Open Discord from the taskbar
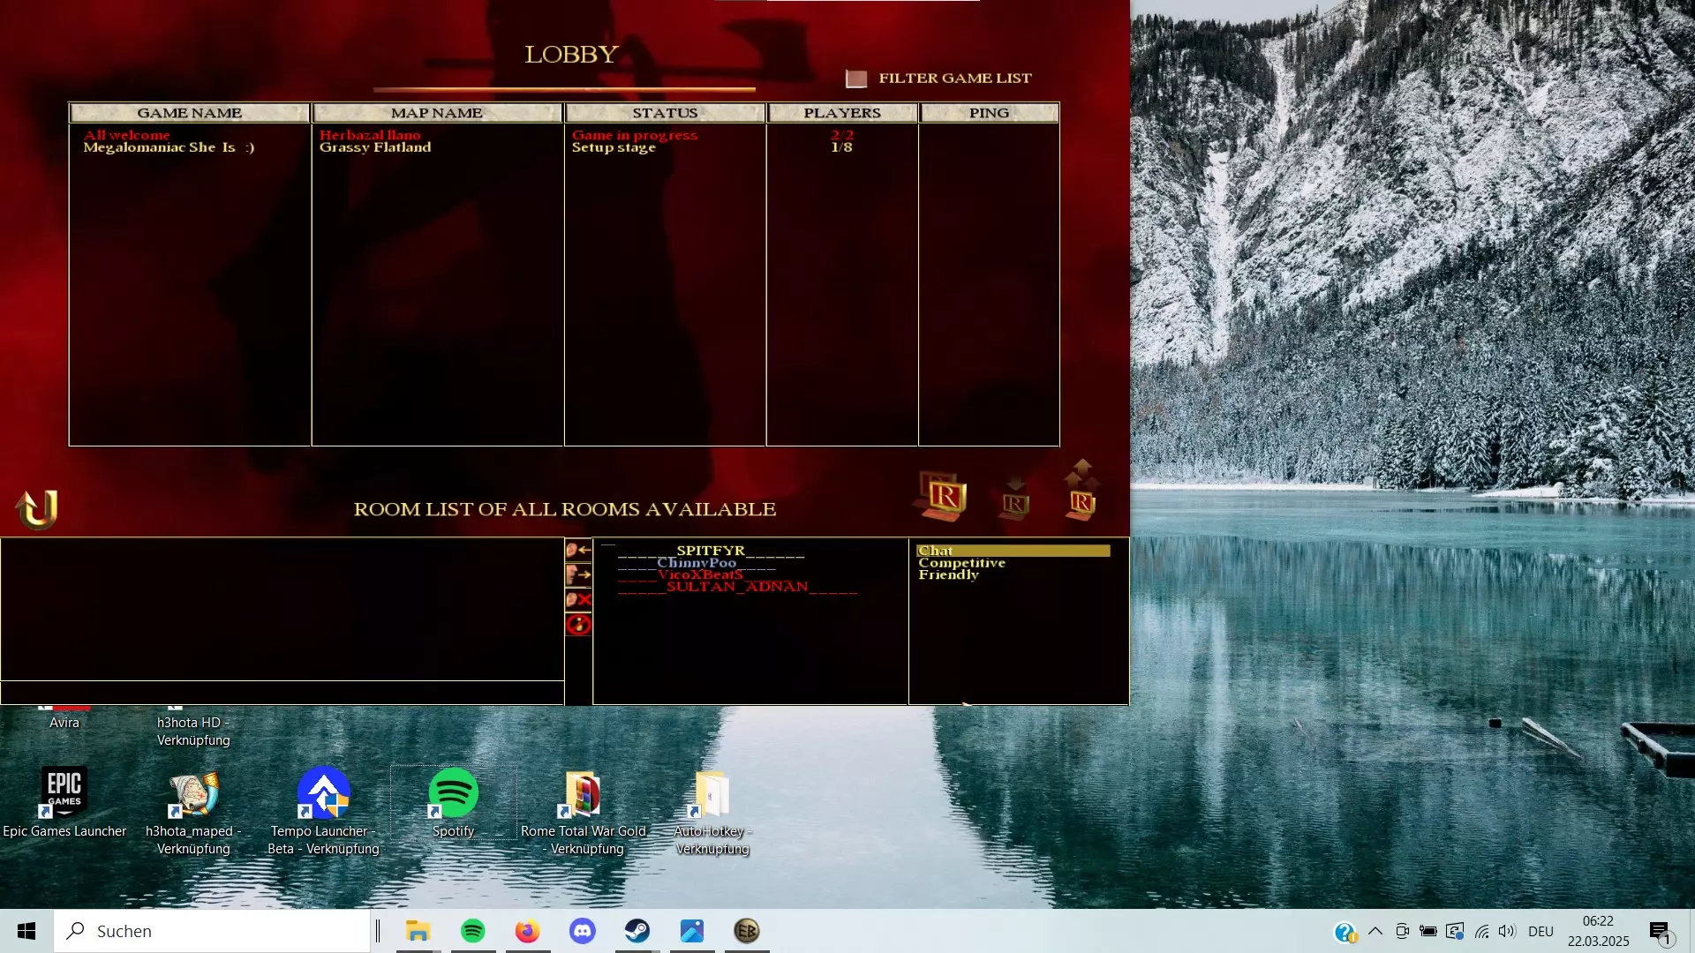 582,931
